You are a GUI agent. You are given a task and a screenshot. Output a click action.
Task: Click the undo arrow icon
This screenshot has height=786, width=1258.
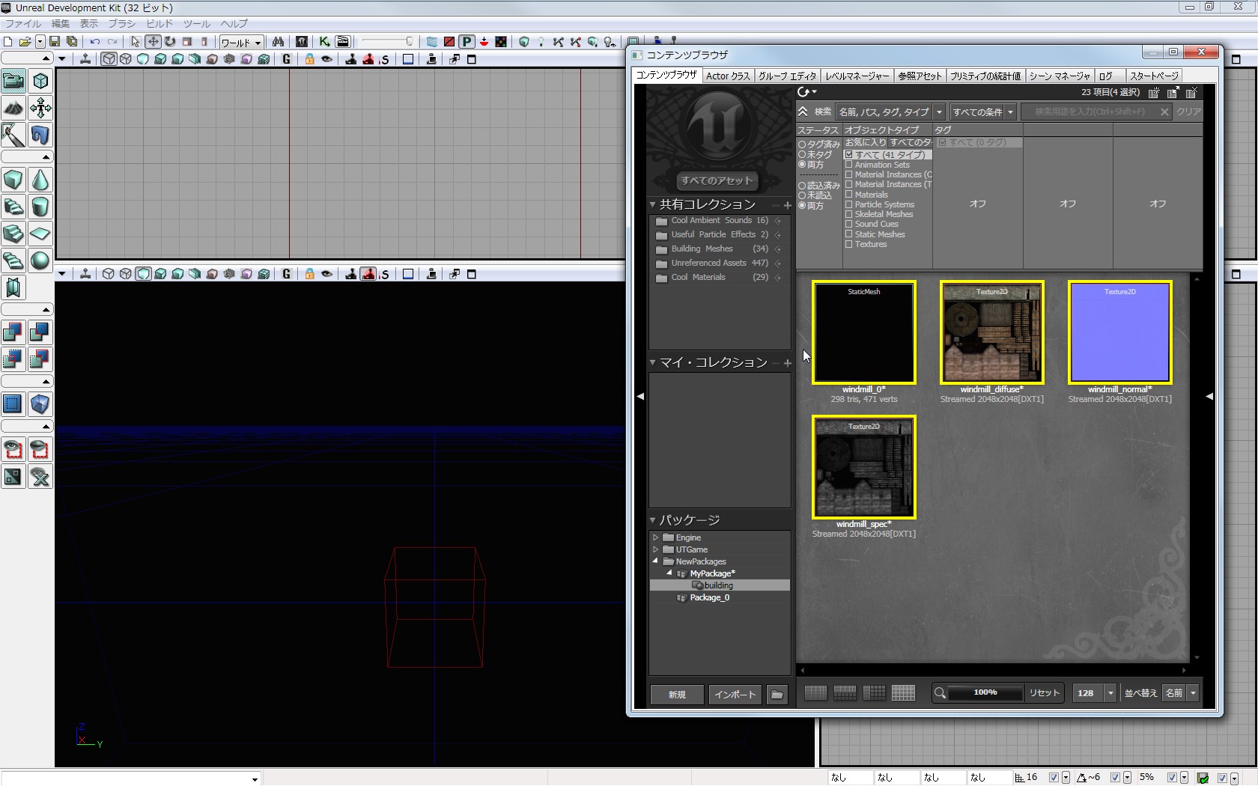tap(95, 42)
